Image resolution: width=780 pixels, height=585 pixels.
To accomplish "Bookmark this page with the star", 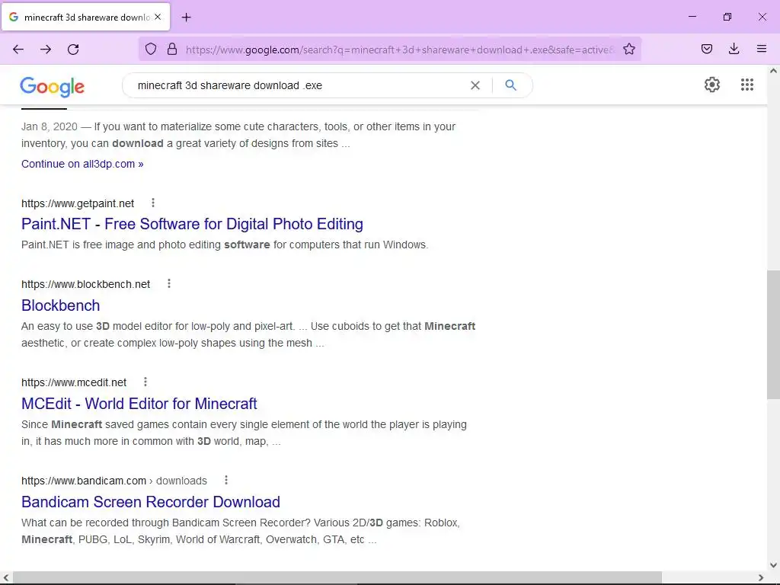I will tap(628, 49).
